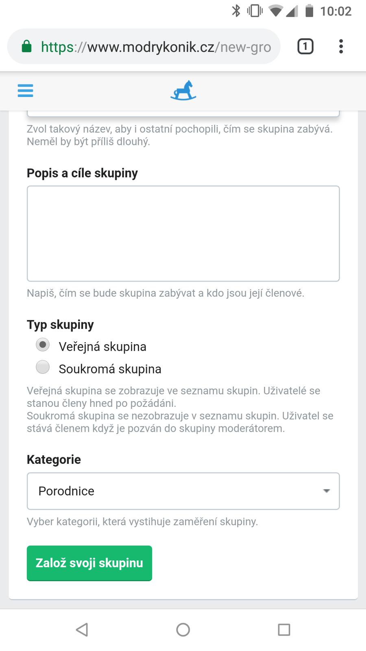This screenshot has width=366, height=651.
Task: Select the Veřejná skupina radio option
Action: click(x=43, y=345)
